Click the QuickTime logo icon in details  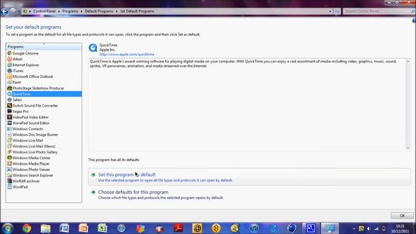93,48
